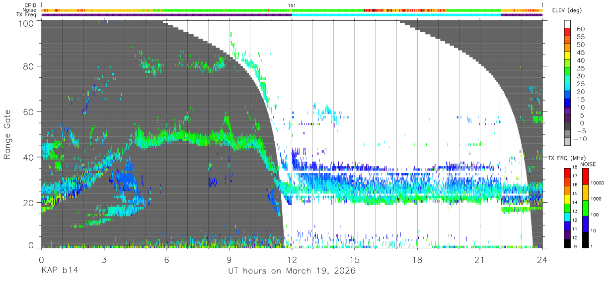The height and width of the screenshot is (281, 610).
Task: Click hour 0 on the UT hours axis
Action: [42, 260]
